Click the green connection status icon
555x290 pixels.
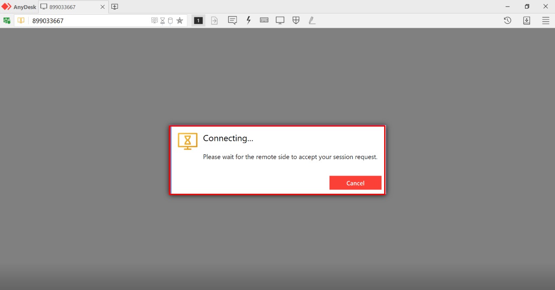7,20
